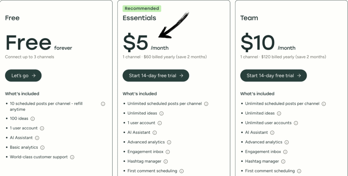Click info icon for Free plan's 1 user account
The height and width of the screenshot is (176, 348).
pos(42,128)
